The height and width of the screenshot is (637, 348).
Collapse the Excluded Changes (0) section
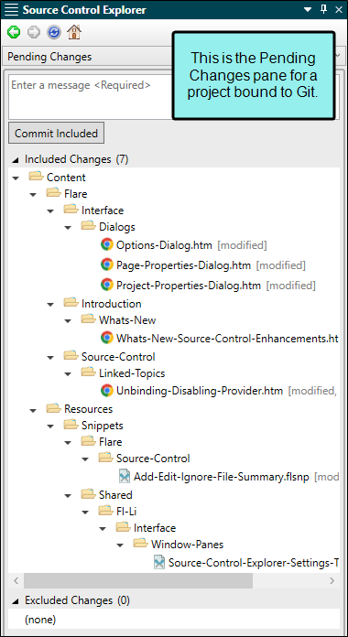(15, 600)
